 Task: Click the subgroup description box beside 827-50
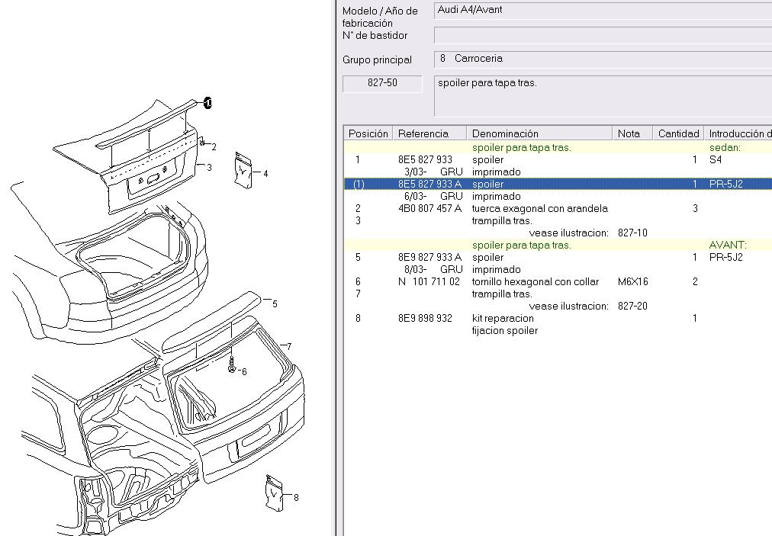603,95
